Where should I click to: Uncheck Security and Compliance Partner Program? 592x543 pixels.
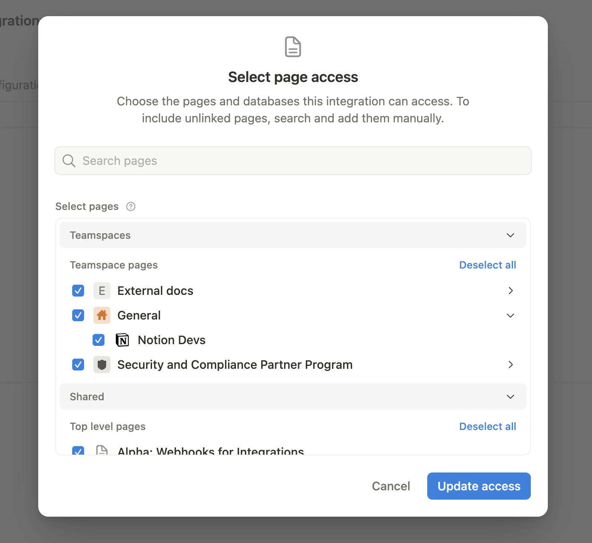pos(78,365)
